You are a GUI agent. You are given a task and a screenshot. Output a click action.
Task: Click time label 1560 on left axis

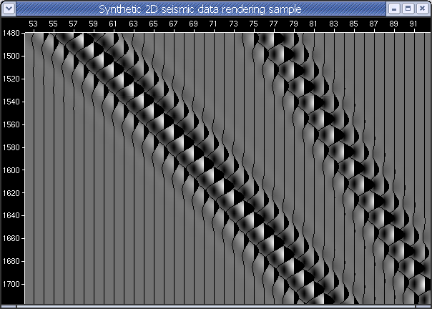[x=11, y=124]
